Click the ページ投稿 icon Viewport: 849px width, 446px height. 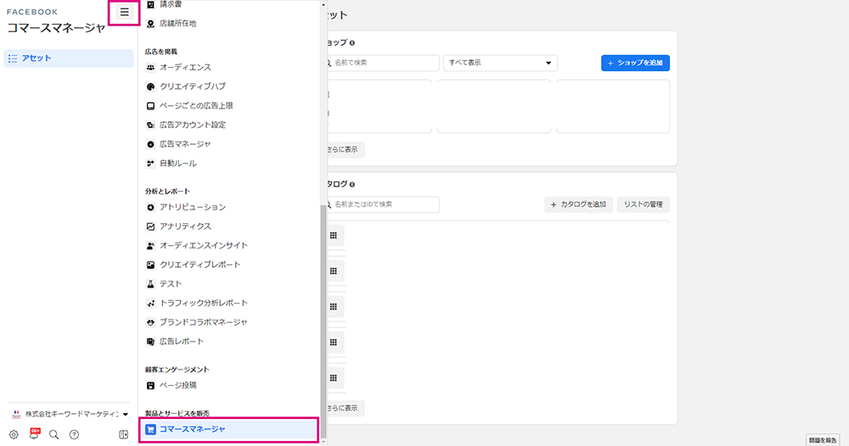tap(150, 386)
